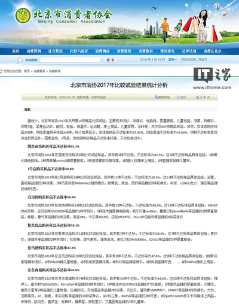Click the heading 1号店购买样品不达标率68.8%

pos(51,169)
